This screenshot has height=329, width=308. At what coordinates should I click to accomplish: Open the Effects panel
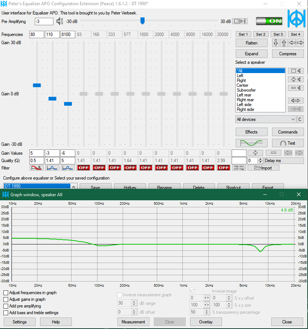[x=252, y=132]
